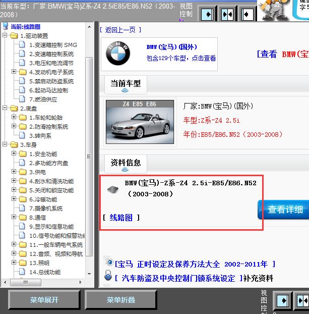The width and height of the screenshot is (309, 314).
Task: Click the bottom view control right-arrow icon
Action: point(283,300)
